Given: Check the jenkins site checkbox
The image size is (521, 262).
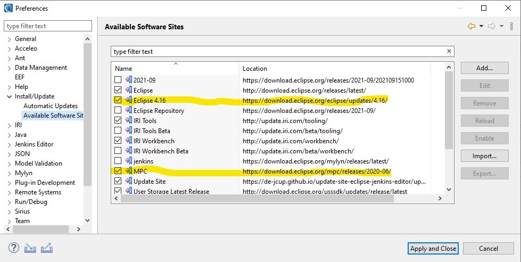Looking at the screenshot, I should 118,161.
